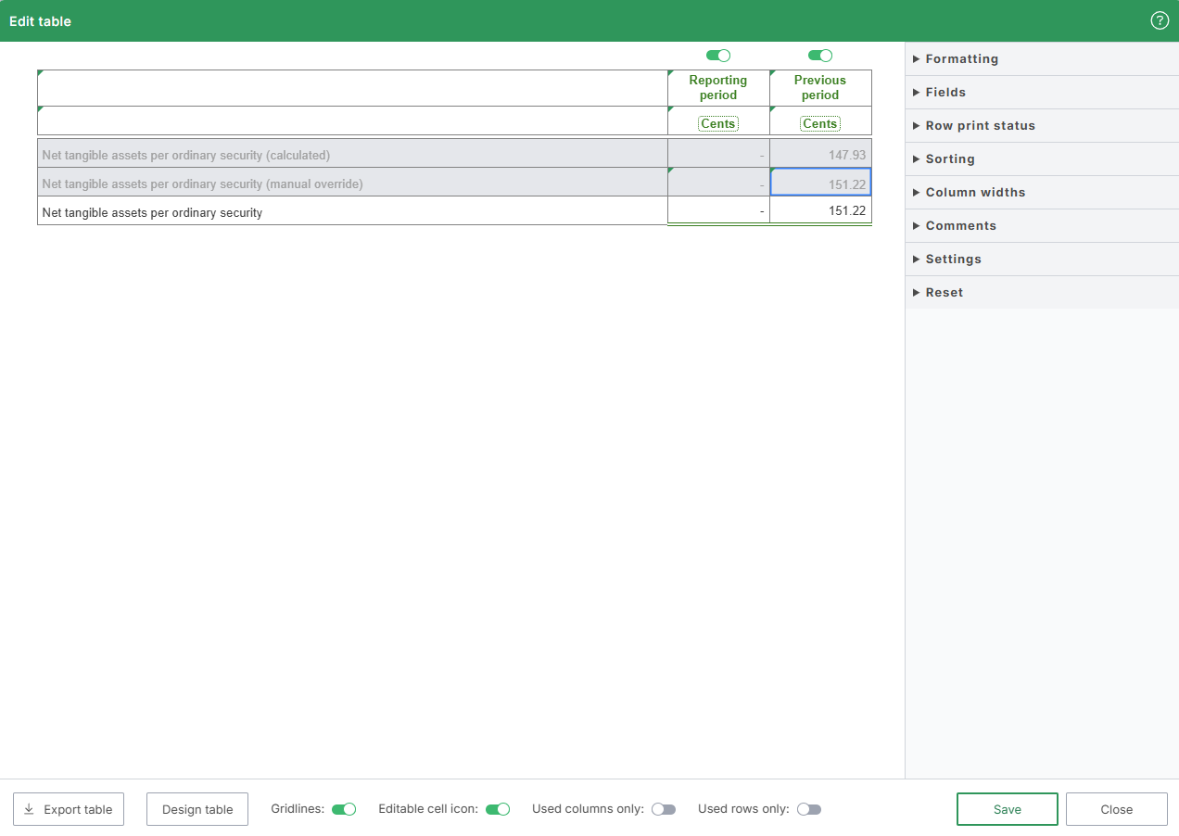
Task: Open the Sorting panel
Action: click(950, 158)
